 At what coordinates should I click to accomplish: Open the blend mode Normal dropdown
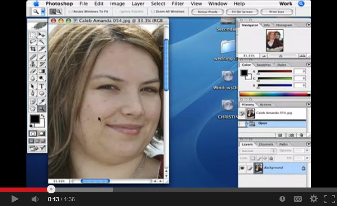(258, 151)
